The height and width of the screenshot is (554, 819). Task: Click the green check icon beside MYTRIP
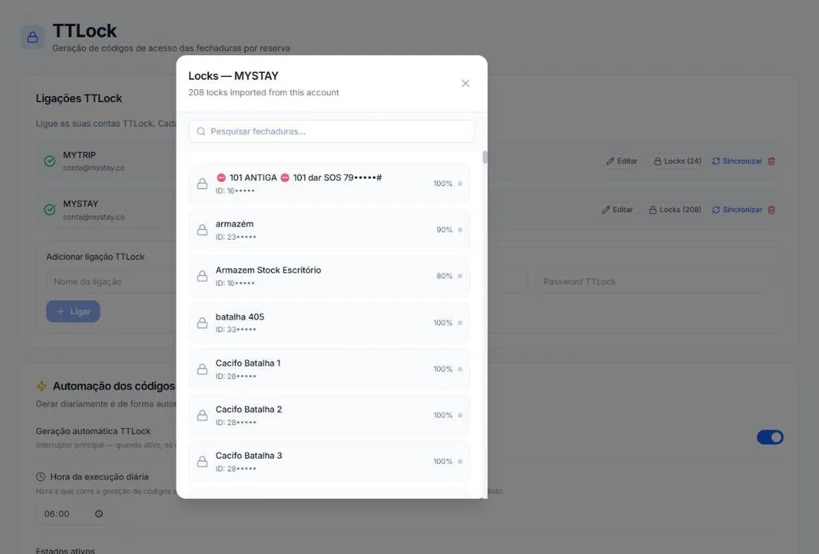[50, 162]
